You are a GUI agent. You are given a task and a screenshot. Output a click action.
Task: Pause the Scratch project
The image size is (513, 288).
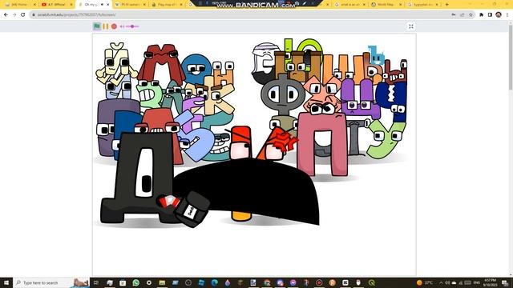pos(105,26)
